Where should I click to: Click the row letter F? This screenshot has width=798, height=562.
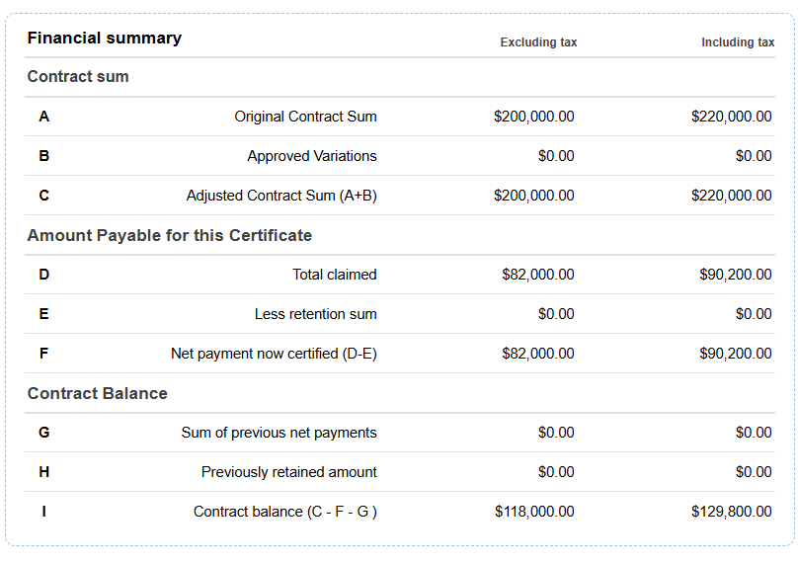tap(43, 354)
